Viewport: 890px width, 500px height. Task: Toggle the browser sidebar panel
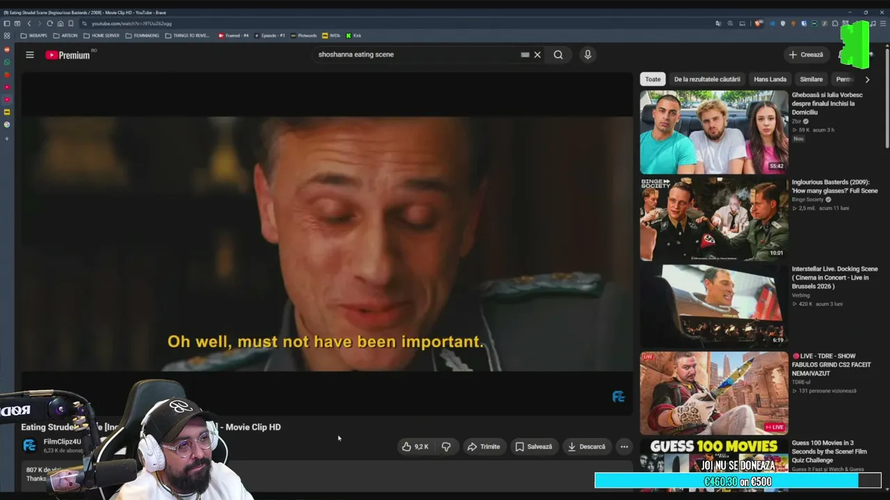7,24
